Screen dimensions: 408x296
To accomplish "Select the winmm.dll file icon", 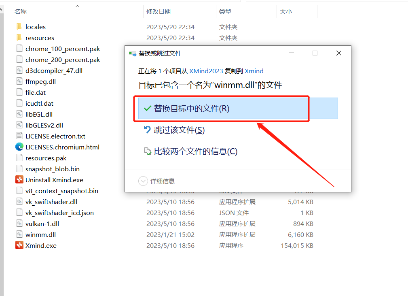I will (19, 234).
